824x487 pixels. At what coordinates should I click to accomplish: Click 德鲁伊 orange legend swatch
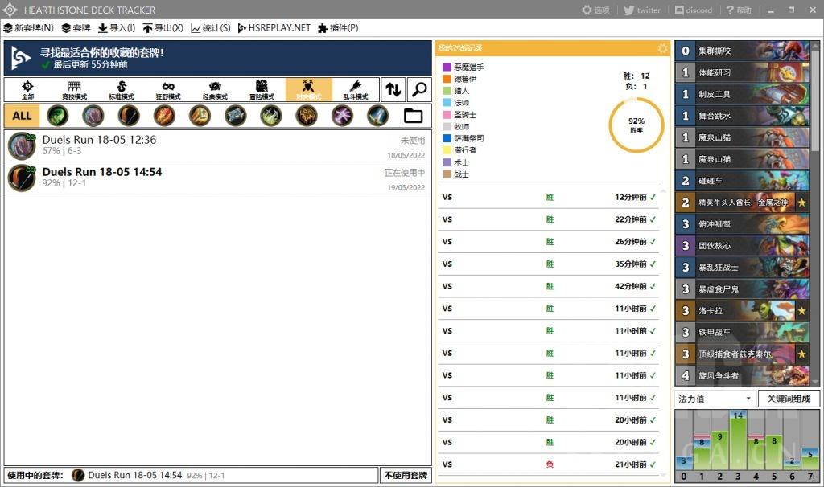pyautogui.click(x=447, y=79)
